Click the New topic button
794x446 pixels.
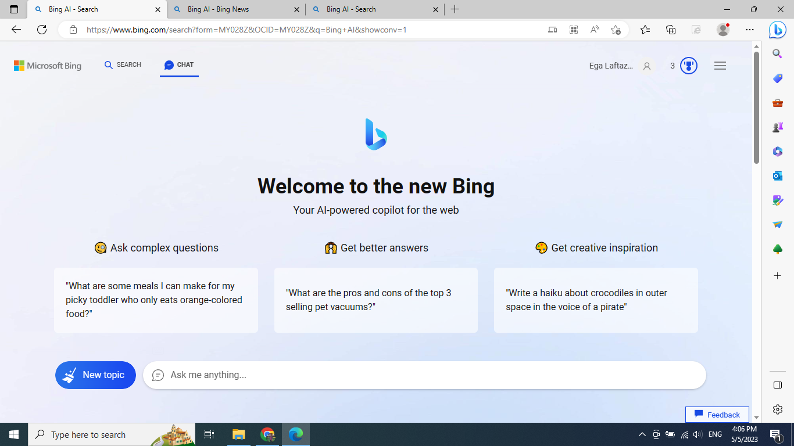95,375
